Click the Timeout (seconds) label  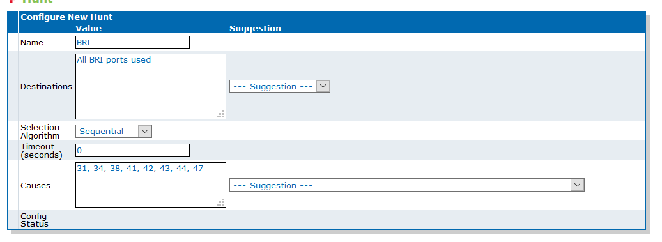[x=42, y=151]
